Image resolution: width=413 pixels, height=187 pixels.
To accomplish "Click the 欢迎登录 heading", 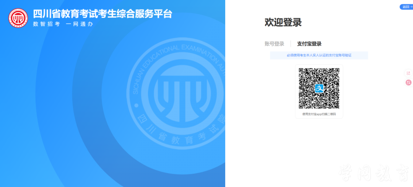I will tap(283, 23).
